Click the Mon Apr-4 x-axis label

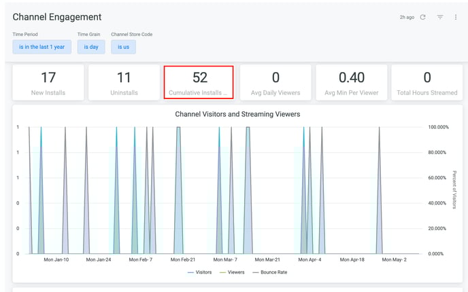click(x=310, y=259)
